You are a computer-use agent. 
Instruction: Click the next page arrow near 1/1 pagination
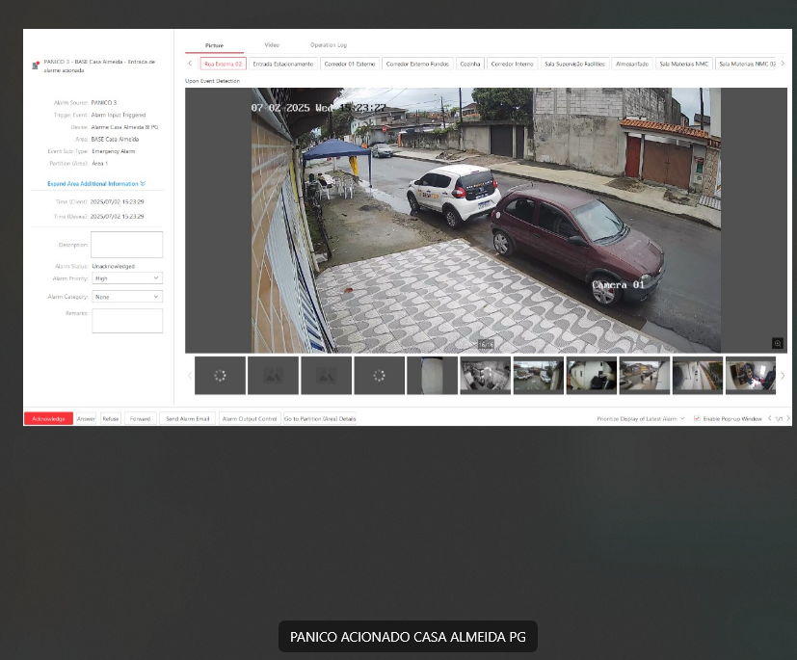tap(788, 418)
